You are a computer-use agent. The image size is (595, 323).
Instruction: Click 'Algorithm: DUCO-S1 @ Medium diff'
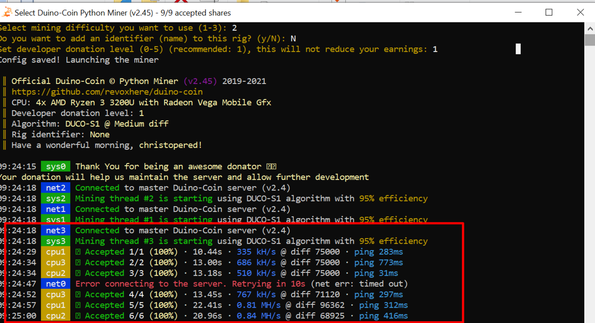[x=90, y=124]
